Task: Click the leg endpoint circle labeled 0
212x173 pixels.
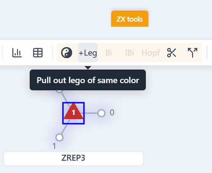Action: (x=101, y=113)
